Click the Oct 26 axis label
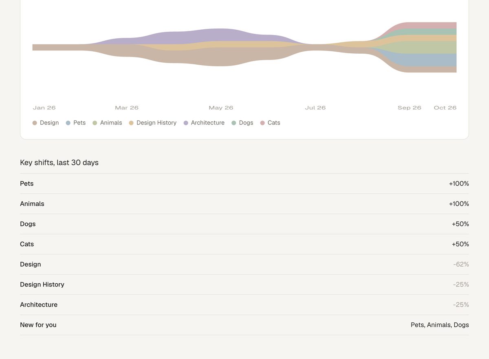The width and height of the screenshot is (489, 359). coord(445,108)
